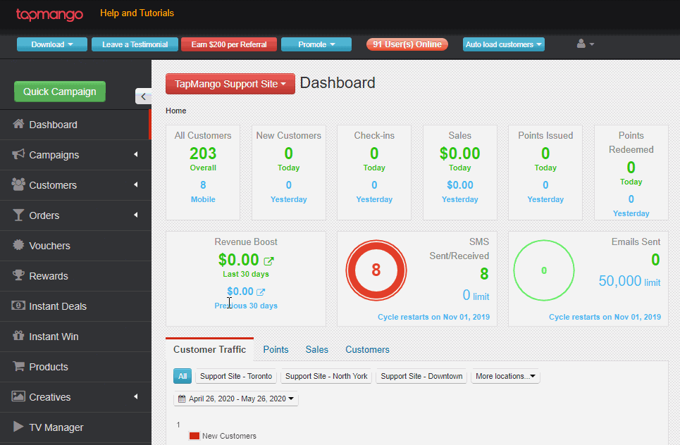Open the TapMango Support Site dropdown
The height and width of the screenshot is (445, 680).
coord(230,83)
